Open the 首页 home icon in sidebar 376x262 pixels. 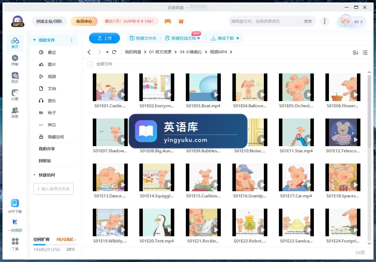15,43
